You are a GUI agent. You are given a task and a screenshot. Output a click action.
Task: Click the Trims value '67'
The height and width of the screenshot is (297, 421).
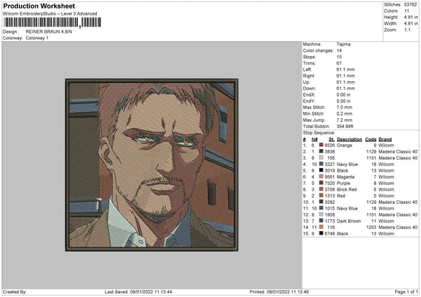pyautogui.click(x=339, y=63)
